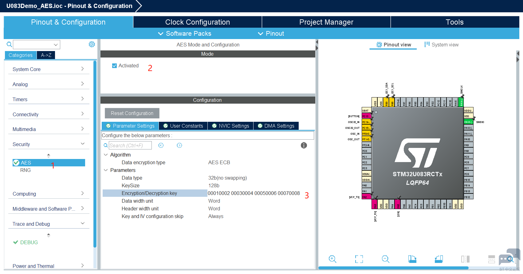Fit the chip pinout to view
Screen dimensions: 523x274
359,259
